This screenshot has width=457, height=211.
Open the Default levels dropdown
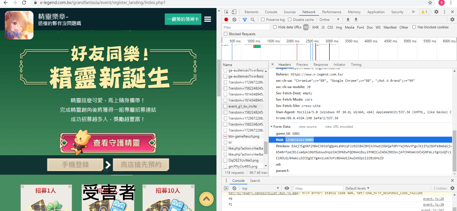point(357,188)
